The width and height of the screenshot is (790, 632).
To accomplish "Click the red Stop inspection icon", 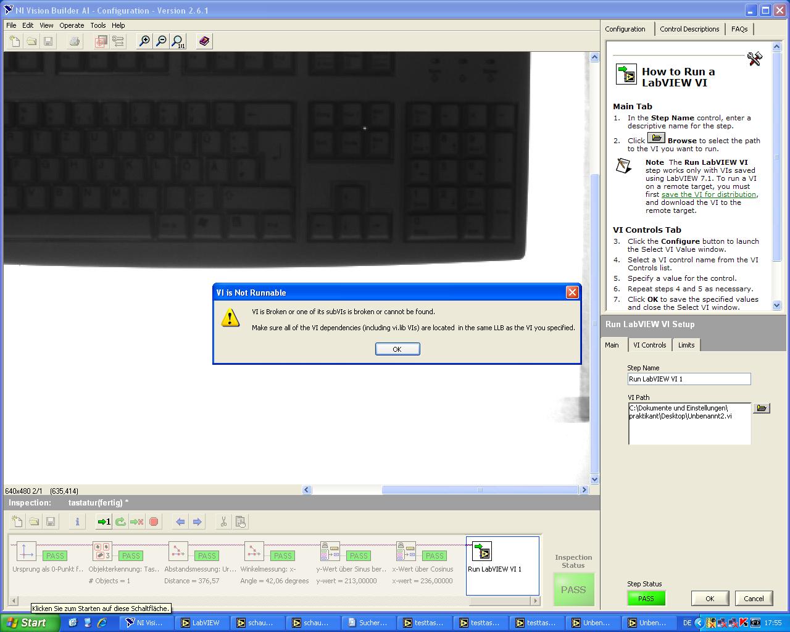I will coord(154,522).
